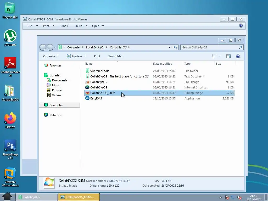Open VMware Workstation desktop icon
The width and height of the screenshot is (268, 201).
[10, 177]
